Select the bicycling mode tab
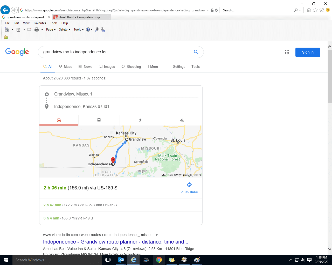The width and height of the screenshot is (332, 265). coord(182,120)
